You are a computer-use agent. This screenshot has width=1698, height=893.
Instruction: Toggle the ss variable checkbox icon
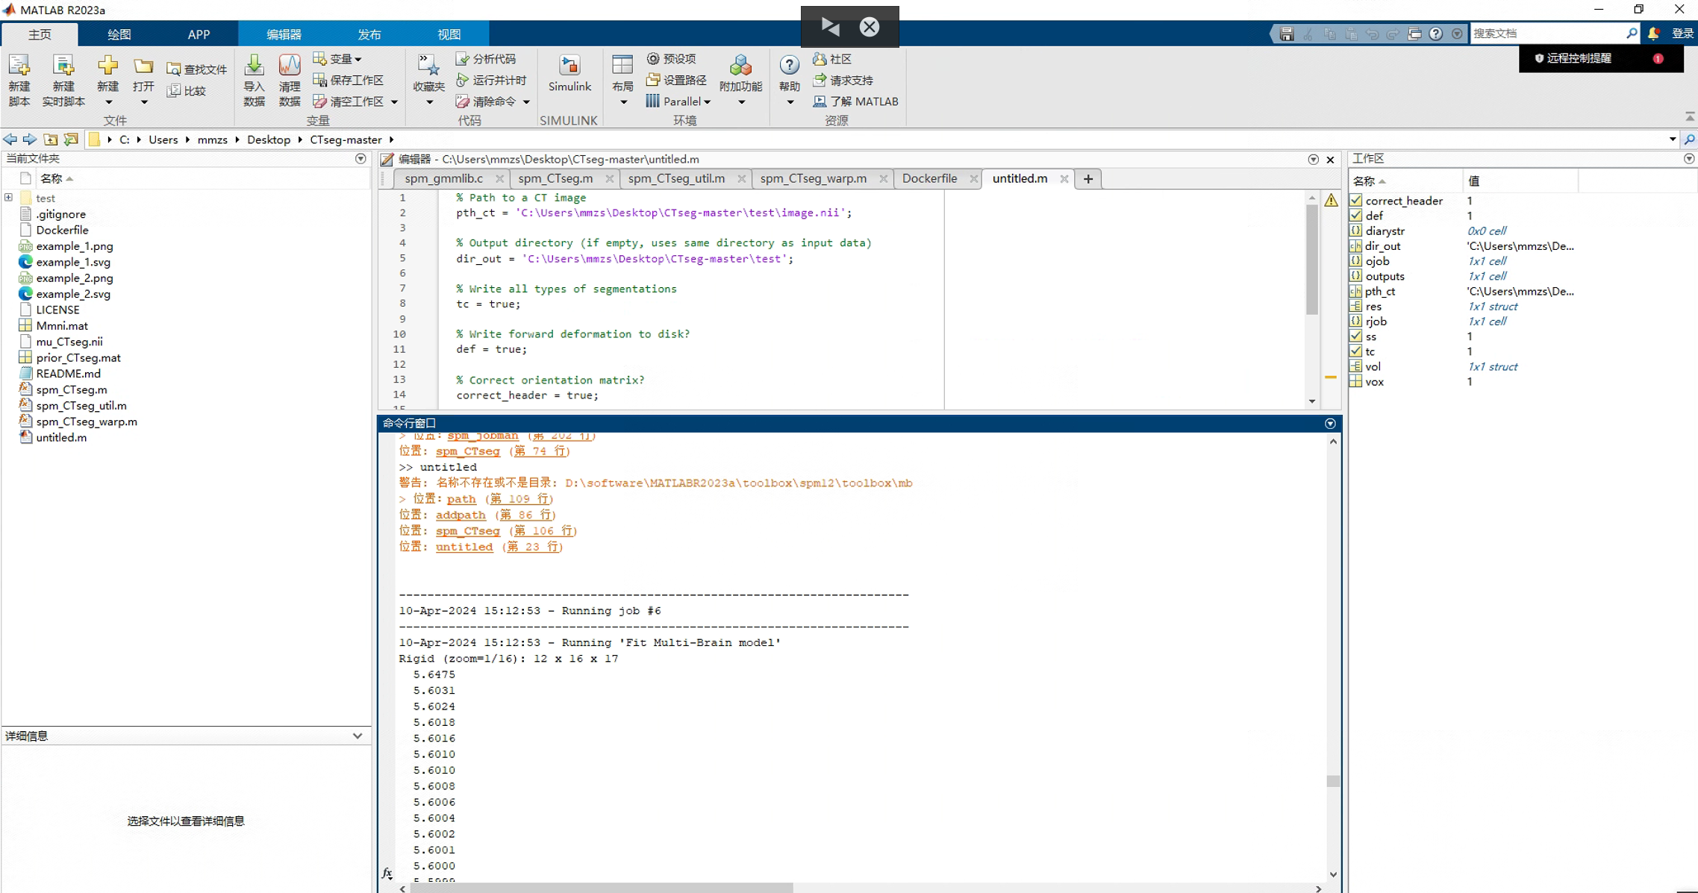coord(1356,336)
